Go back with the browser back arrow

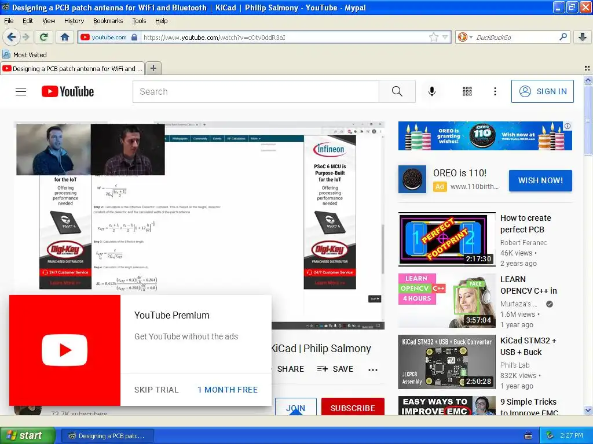pyautogui.click(x=11, y=37)
